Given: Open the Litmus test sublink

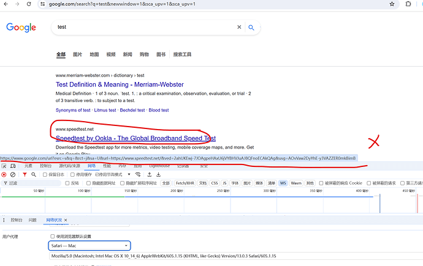Looking at the screenshot, I should (105, 110).
